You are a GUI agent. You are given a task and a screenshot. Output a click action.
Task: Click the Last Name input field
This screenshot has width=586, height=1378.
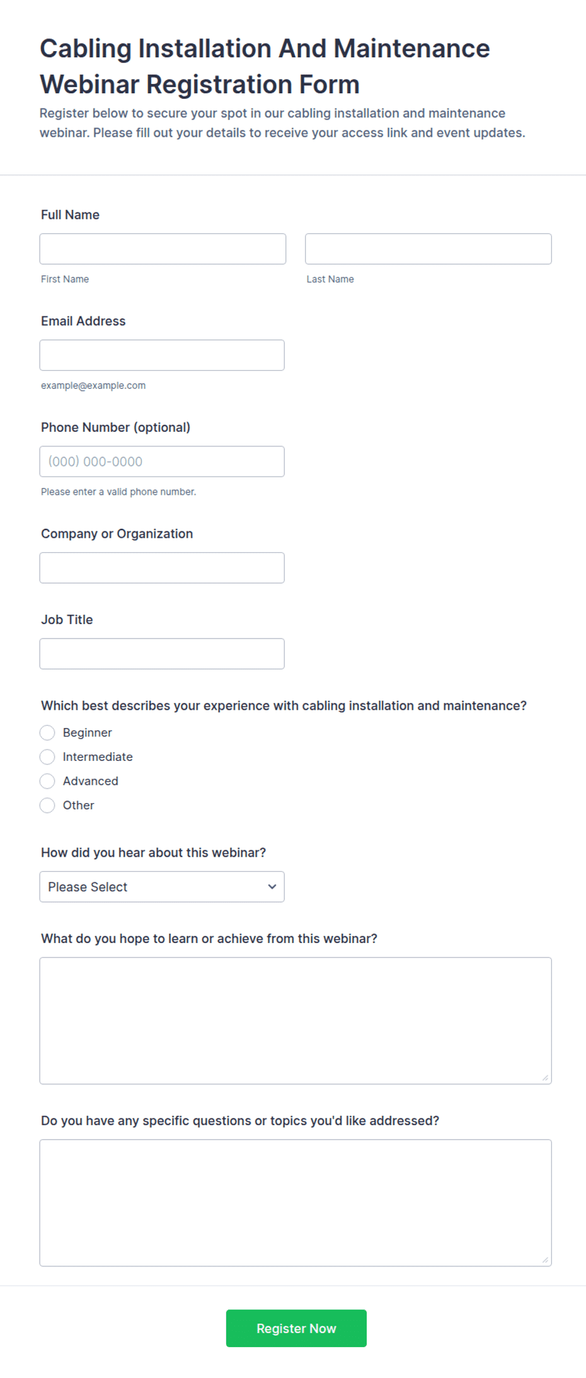coord(428,249)
